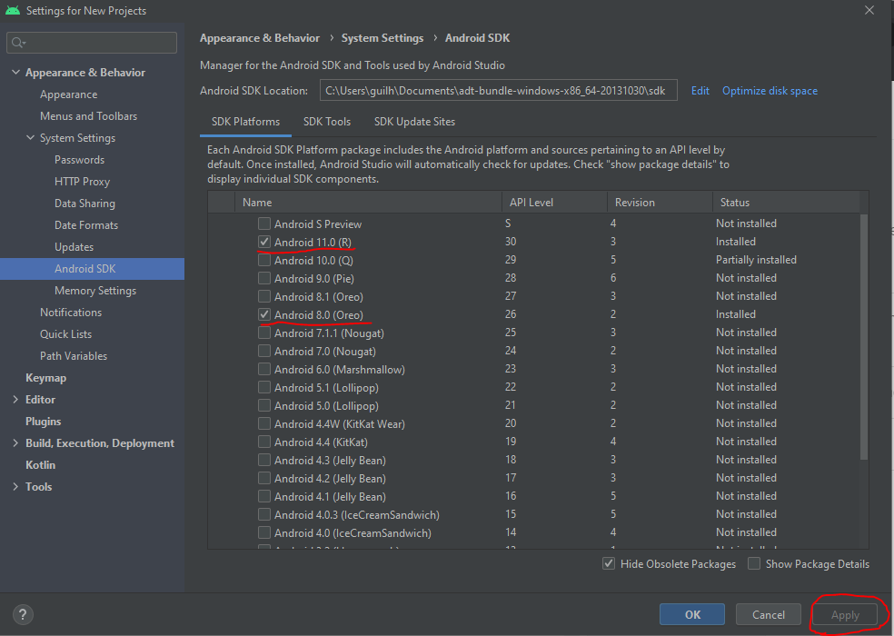Viewport: 894px width, 636px height.
Task: Open Memory Settings page
Action: 95,291
